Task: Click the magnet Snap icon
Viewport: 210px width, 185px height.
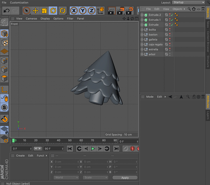Action: tap(5, 119)
